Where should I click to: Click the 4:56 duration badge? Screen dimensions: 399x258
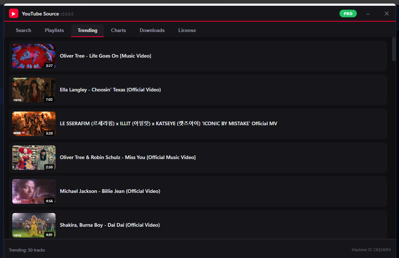tap(49, 201)
